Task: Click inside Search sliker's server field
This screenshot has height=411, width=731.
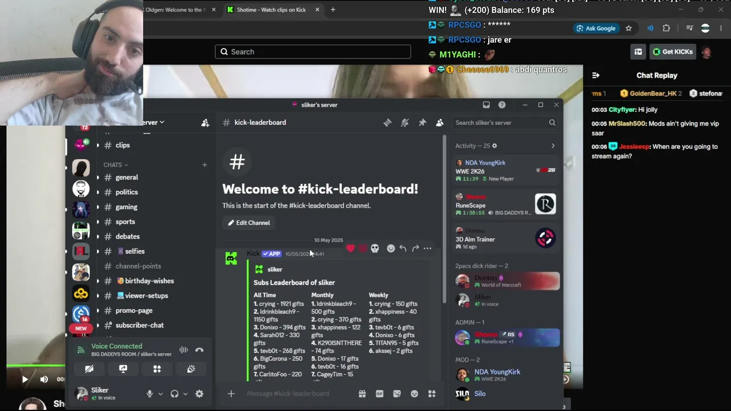Action: point(505,123)
